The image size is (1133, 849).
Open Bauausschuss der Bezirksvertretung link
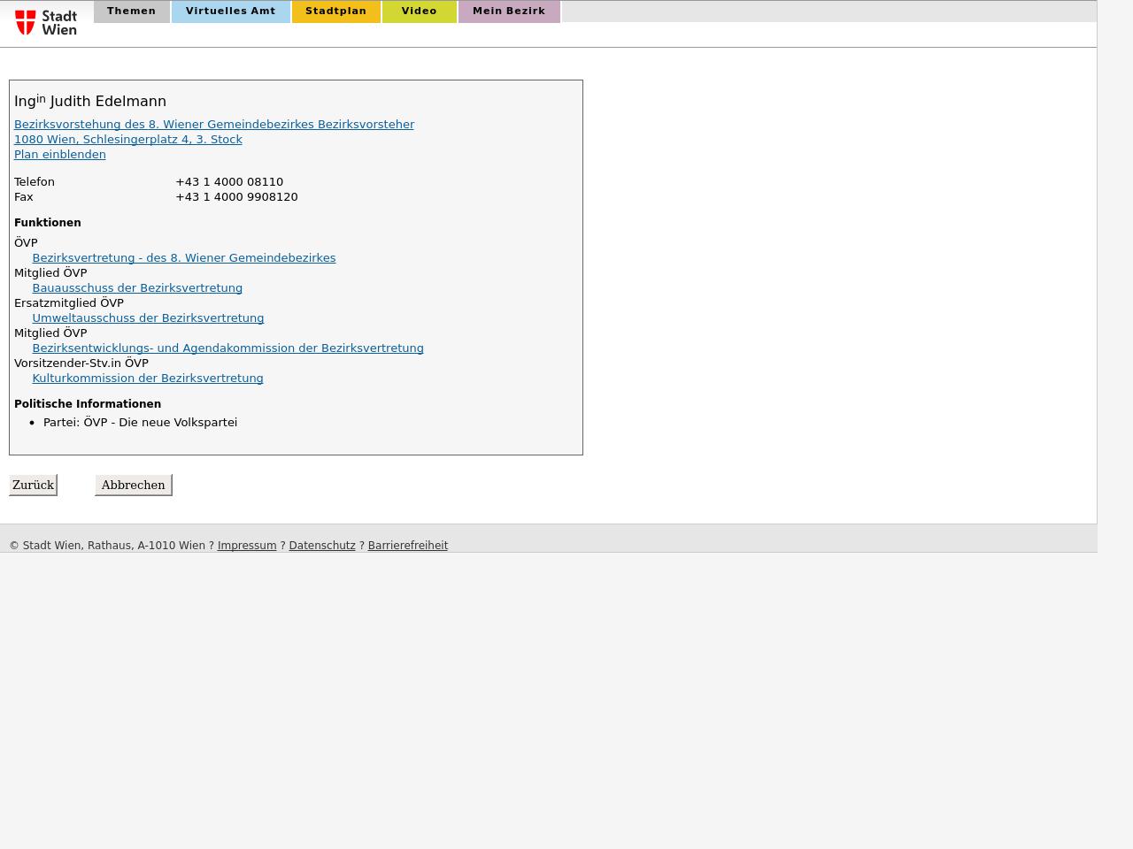coord(136,288)
